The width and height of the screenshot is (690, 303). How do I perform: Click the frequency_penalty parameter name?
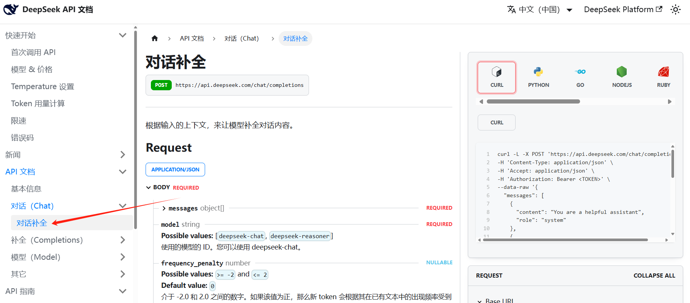[192, 263]
